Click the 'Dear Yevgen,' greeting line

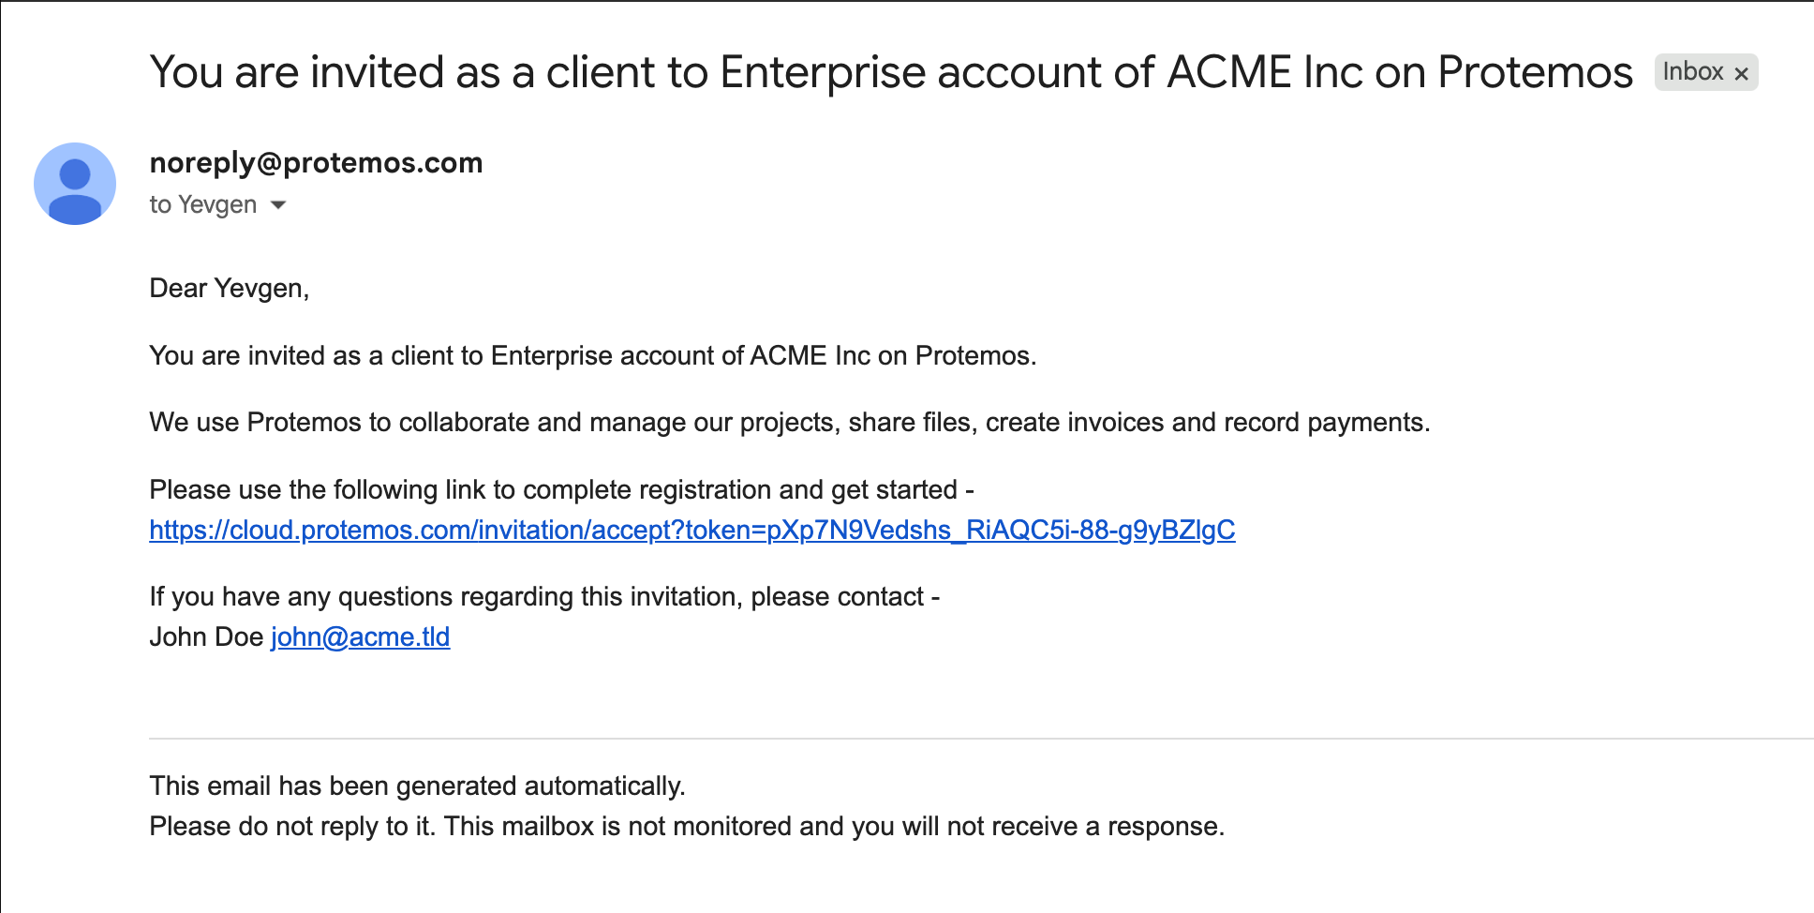[x=229, y=288]
